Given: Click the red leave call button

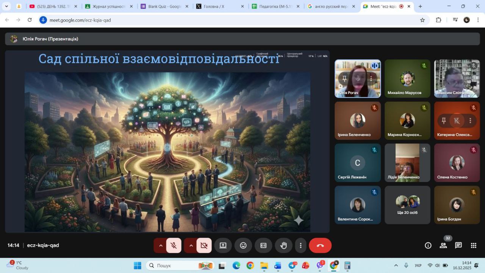Looking at the screenshot, I should (x=320, y=245).
